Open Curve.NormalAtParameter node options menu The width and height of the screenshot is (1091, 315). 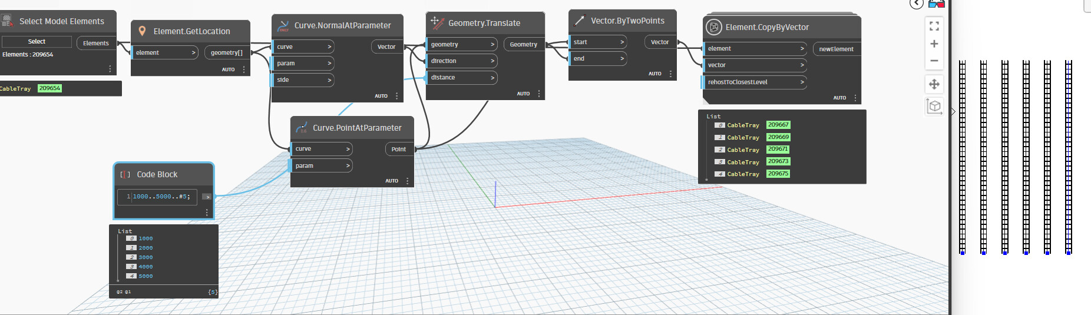click(x=396, y=96)
